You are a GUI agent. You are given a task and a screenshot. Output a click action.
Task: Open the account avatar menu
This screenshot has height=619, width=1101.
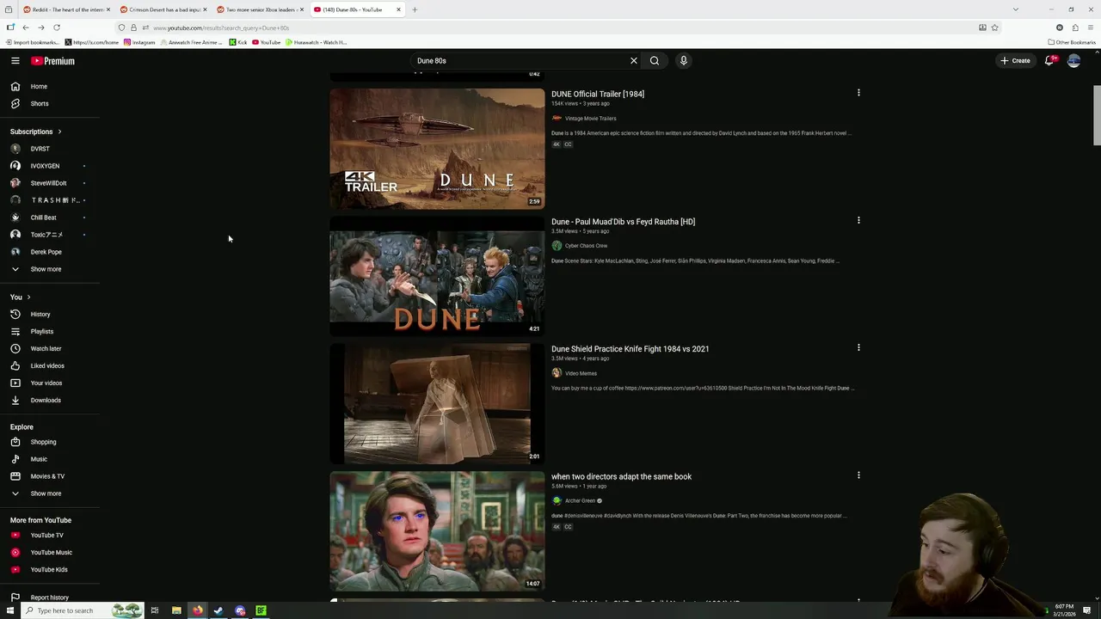1073,61
